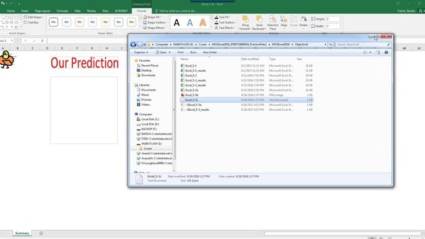The height and width of the screenshot is (239, 425).
Task: Select the duck clip art image
Action: (7, 59)
